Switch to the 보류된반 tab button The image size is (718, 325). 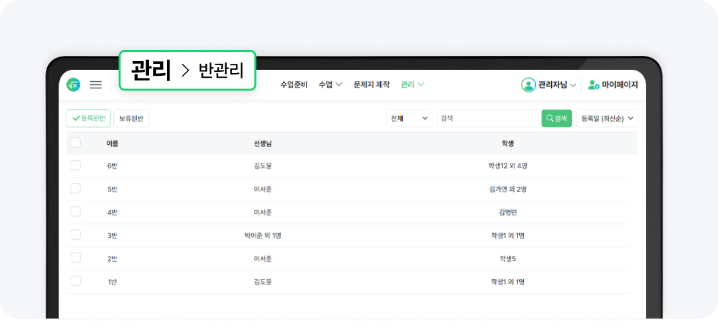pos(132,118)
